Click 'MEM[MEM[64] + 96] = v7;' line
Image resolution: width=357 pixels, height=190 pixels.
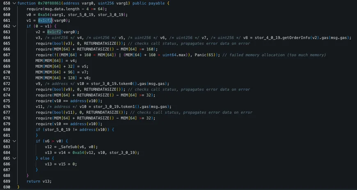point(62,72)
